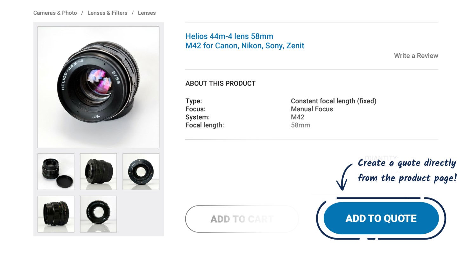The image size is (476, 259).
Task: Navigate to Lenses & Filters breadcrumb
Action: pos(107,13)
